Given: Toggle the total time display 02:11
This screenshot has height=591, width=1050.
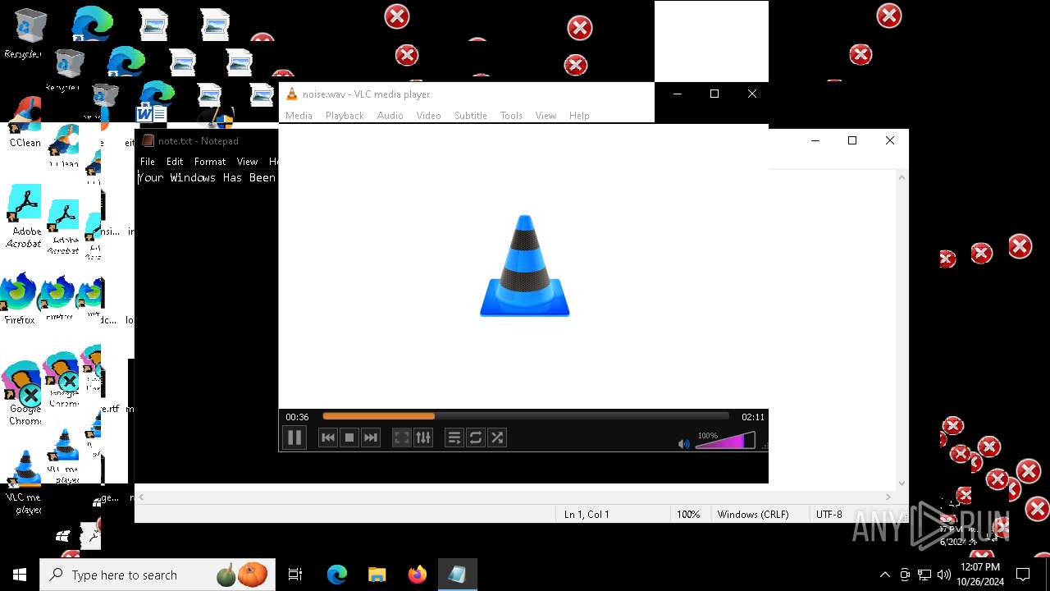Looking at the screenshot, I should 752,417.
